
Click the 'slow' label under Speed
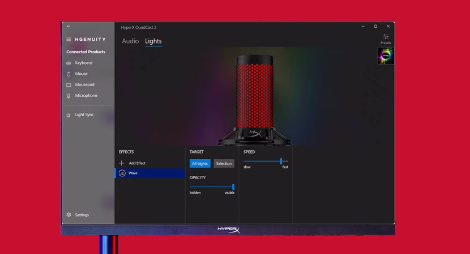247,167
